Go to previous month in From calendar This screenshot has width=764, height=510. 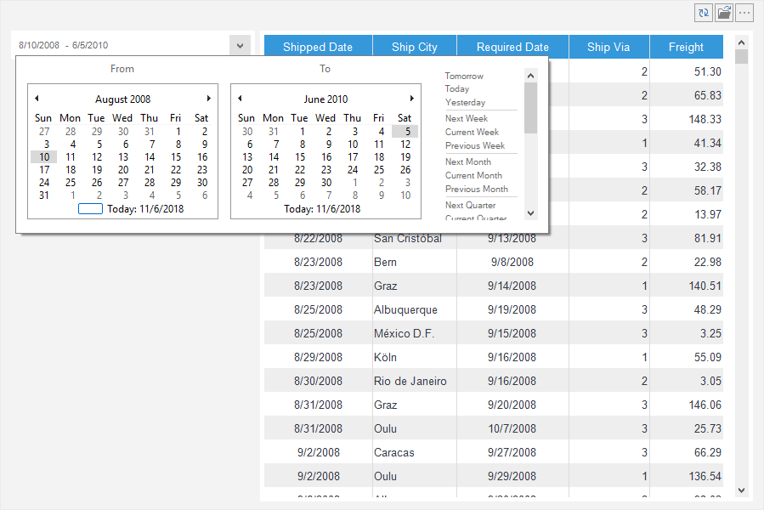(37, 99)
